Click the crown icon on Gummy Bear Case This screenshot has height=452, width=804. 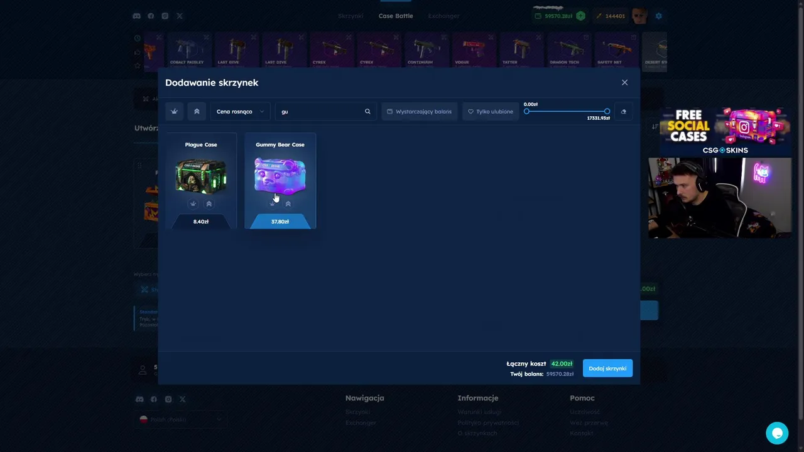(272, 203)
